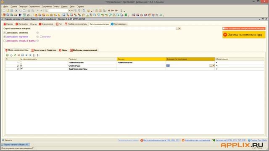Open the default value ellipsis picker in СтавкаНДС row
This screenshot has height=151, width=269.
click(211, 66)
